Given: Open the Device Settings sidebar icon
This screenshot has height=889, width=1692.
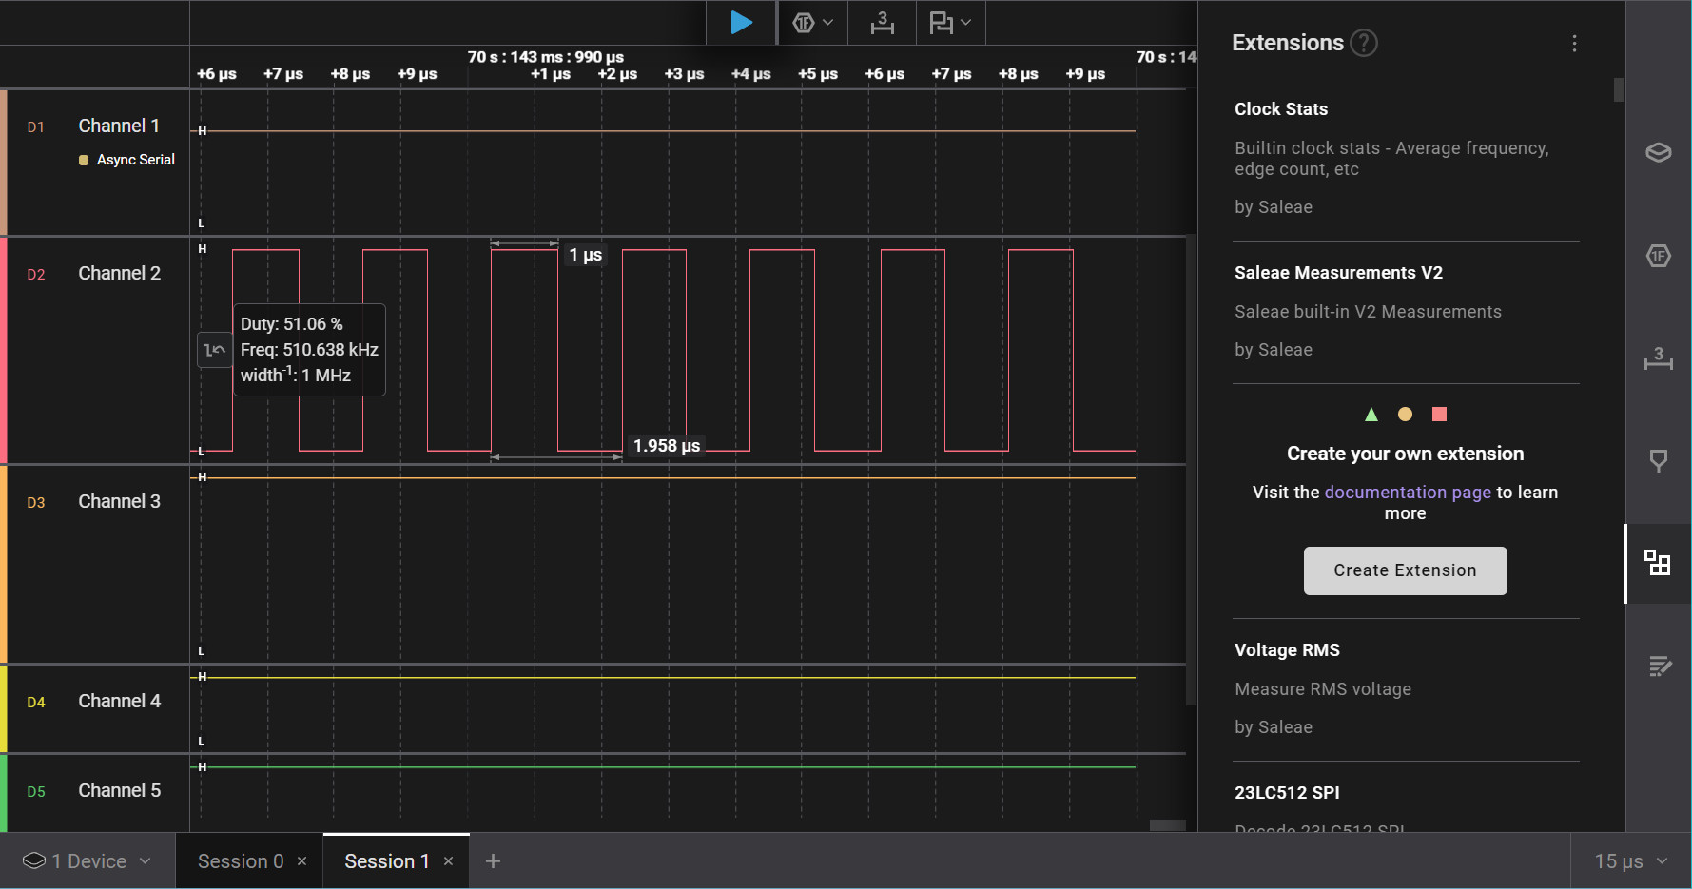Looking at the screenshot, I should [1658, 152].
